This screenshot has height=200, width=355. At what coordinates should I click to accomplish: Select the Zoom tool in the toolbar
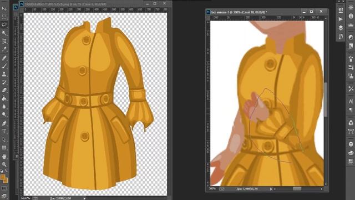point(4,164)
